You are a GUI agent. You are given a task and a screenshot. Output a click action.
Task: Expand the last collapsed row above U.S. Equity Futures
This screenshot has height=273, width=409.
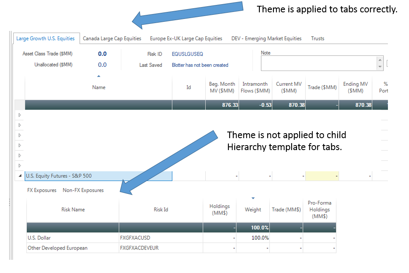pyautogui.click(x=20, y=165)
